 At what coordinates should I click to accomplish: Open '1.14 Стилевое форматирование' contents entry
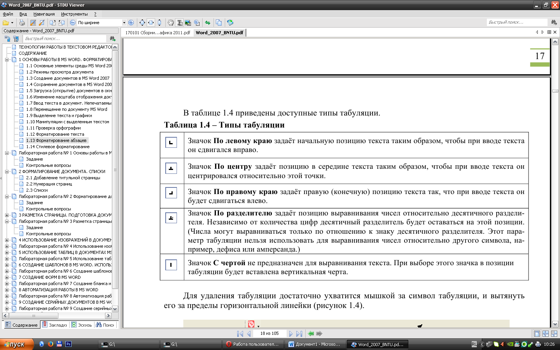[x=58, y=147]
